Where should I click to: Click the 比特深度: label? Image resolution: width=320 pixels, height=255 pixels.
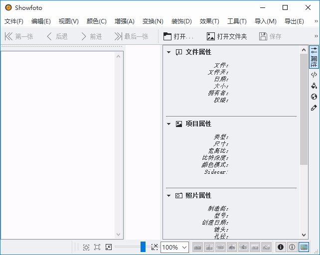(x=215, y=158)
